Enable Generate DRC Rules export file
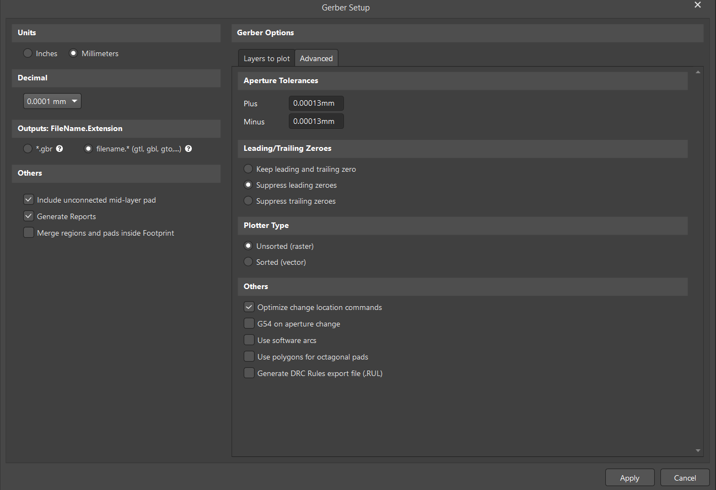Screen dimensions: 716x490 coord(249,373)
